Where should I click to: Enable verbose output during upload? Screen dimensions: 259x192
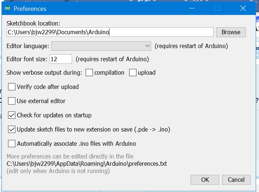point(133,73)
